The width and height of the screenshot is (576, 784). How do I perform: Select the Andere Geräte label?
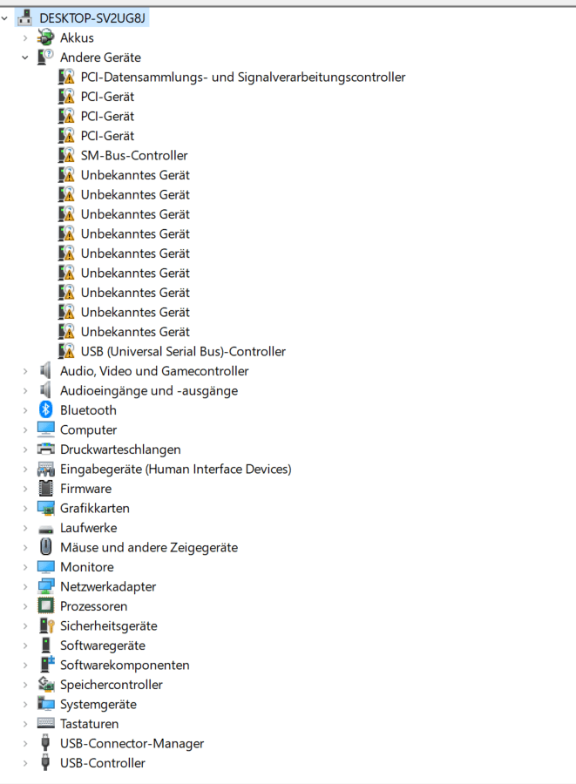100,57
